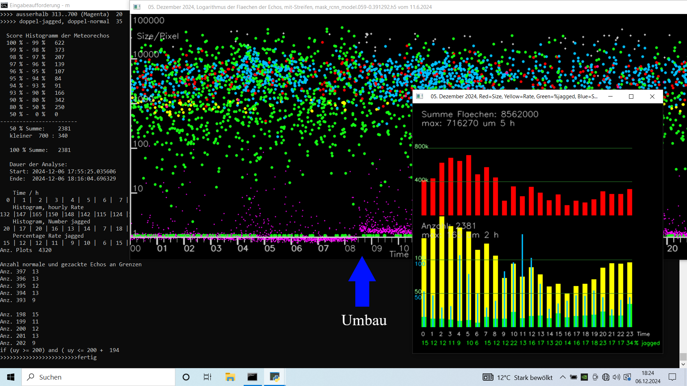Screen dimensions: 687x386
Task: Click the 'Histogram, hourly Rate' line
Action: pyautogui.click(x=48, y=207)
